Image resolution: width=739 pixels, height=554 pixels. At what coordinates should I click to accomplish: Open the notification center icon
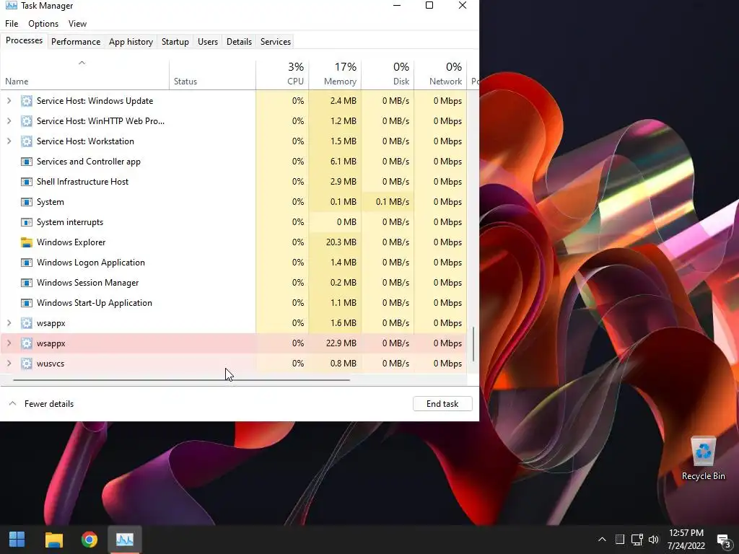click(723, 540)
